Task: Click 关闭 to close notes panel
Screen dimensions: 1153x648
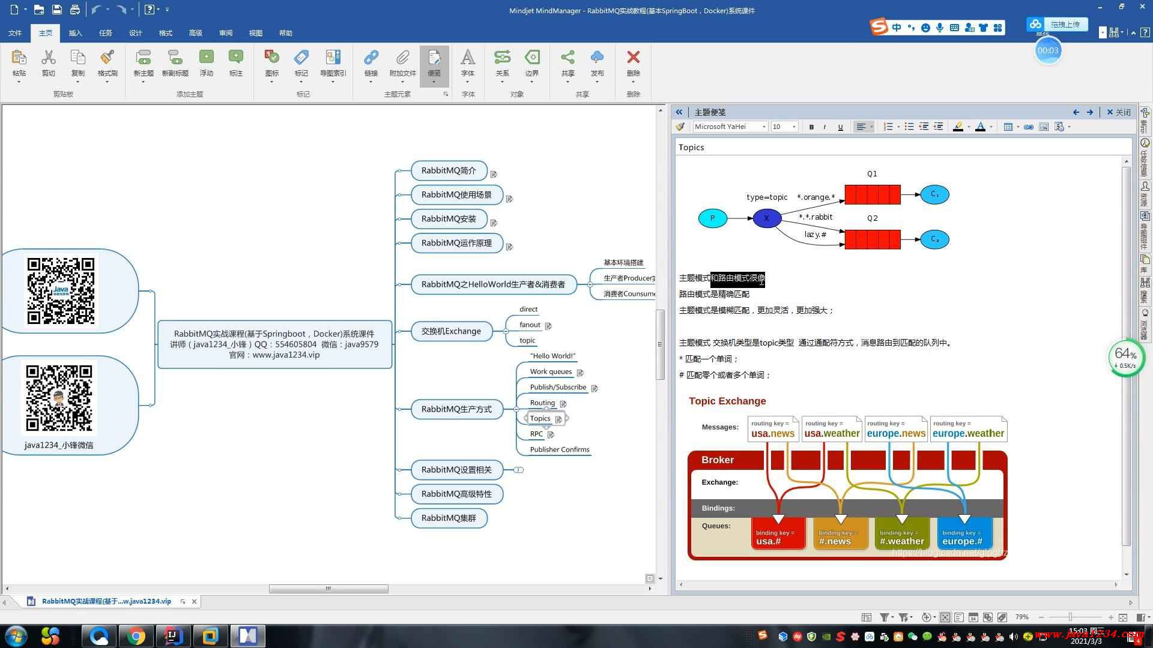Action: coord(1119,112)
